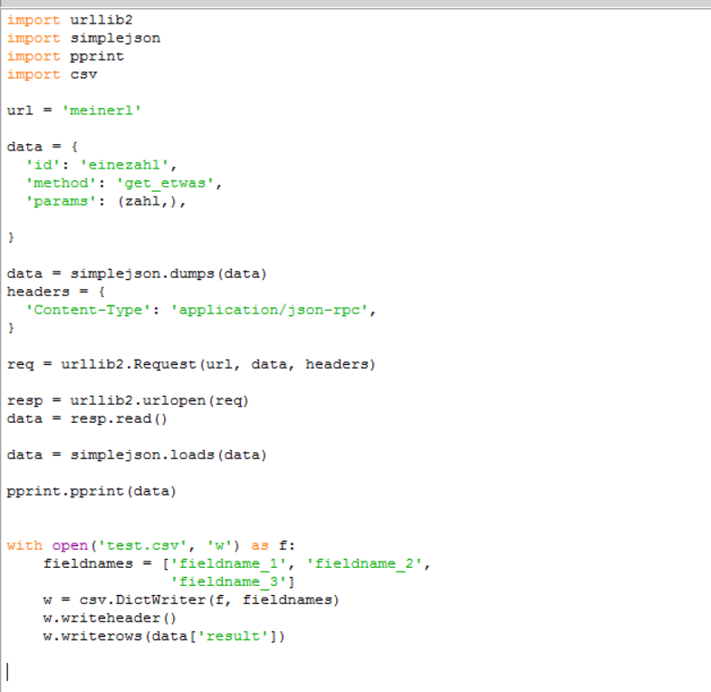Click on the resp.read() line
This screenshot has width=711, height=692.
pyautogui.click(x=87, y=418)
